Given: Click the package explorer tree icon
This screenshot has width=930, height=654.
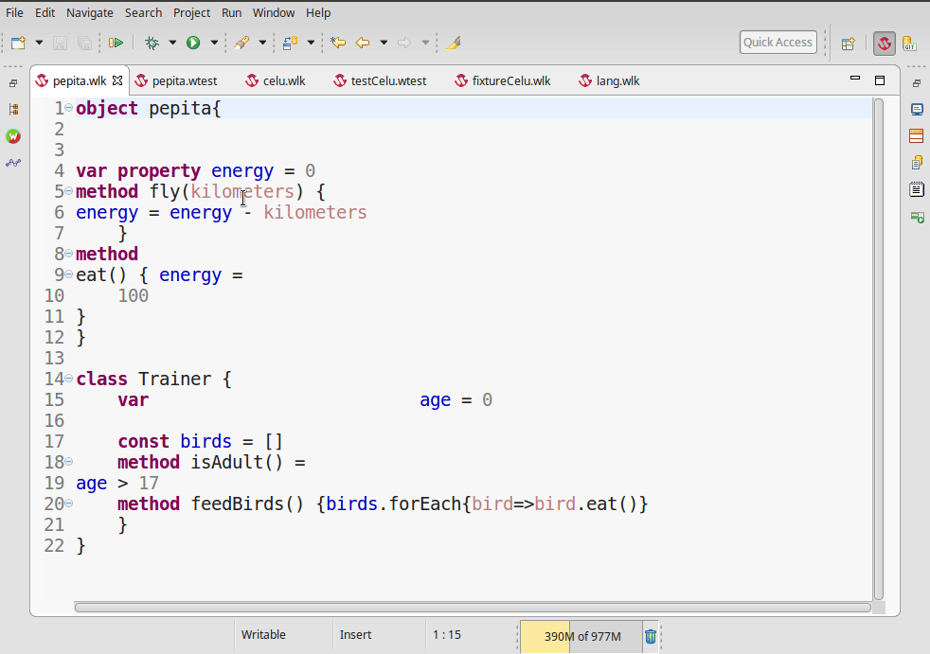Looking at the screenshot, I should click(13, 110).
